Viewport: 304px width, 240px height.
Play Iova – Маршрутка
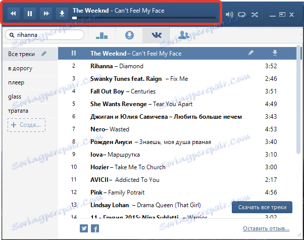click(x=177, y=155)
